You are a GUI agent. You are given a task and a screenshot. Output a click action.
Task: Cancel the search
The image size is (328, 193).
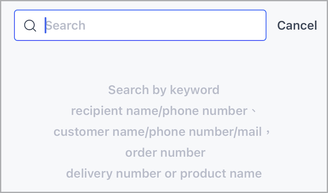point(297,25)
